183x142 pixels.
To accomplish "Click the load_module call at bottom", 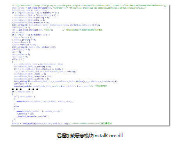I will [x=62, y=123].
